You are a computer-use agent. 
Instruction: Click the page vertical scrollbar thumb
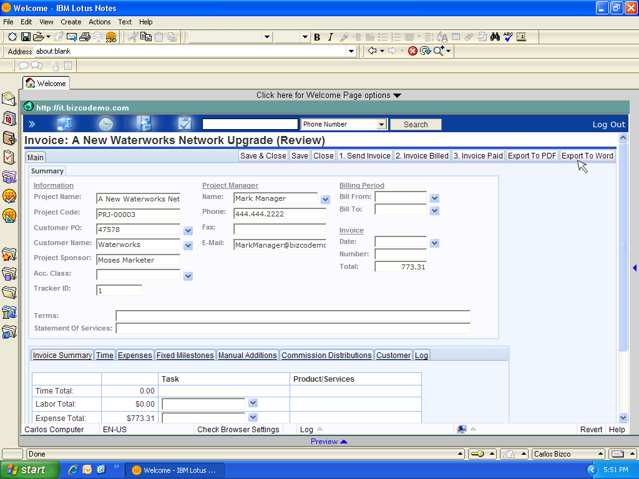tap(623, 246)
